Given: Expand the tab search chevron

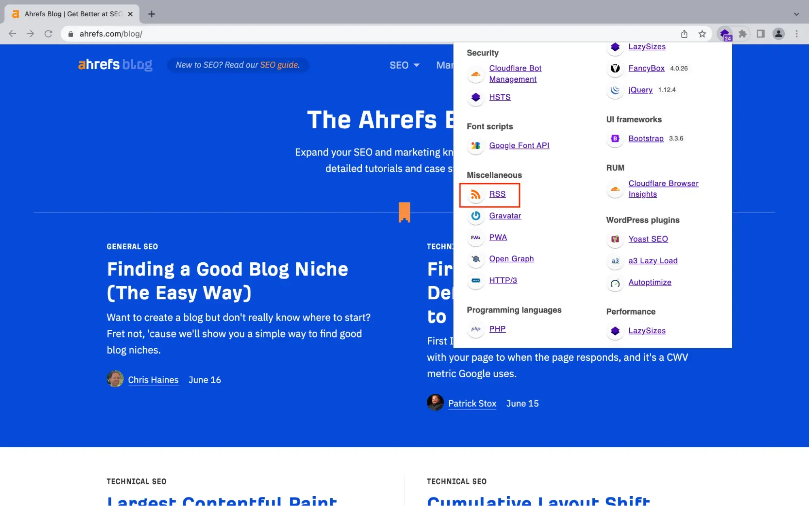Looking at the screenshot, I should point(796,14).
